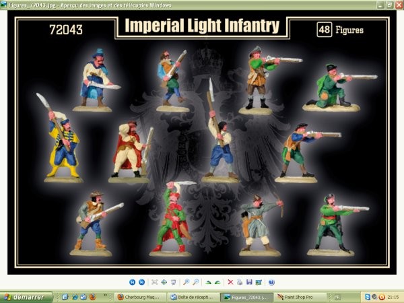Open the image for editing
404x303 pixels.
258,282
